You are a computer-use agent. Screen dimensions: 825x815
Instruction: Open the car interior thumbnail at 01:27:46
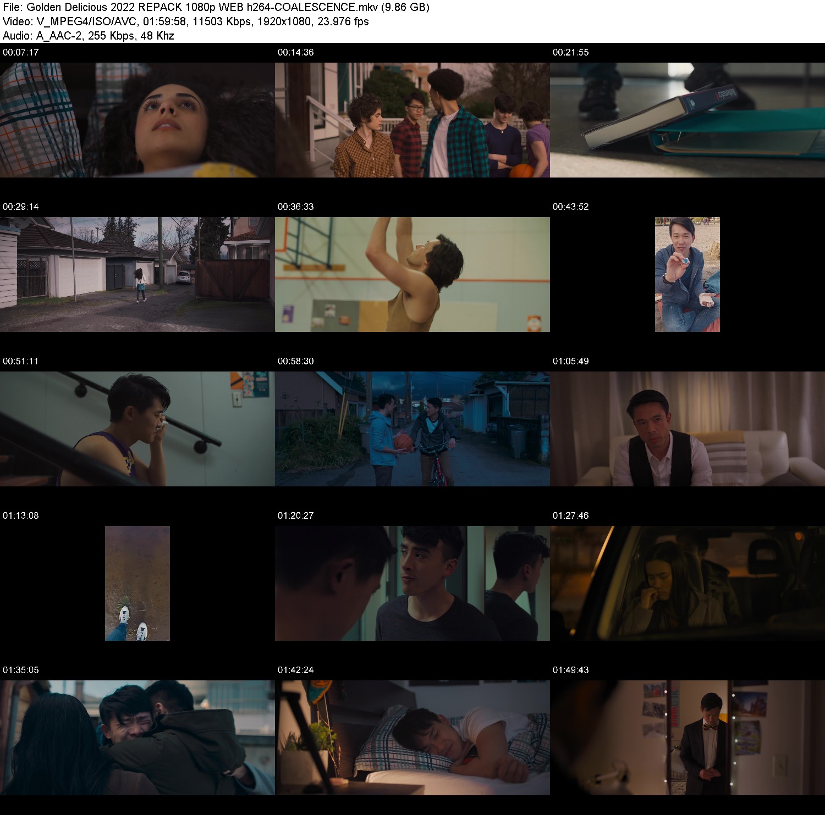(x=687, y=583)
